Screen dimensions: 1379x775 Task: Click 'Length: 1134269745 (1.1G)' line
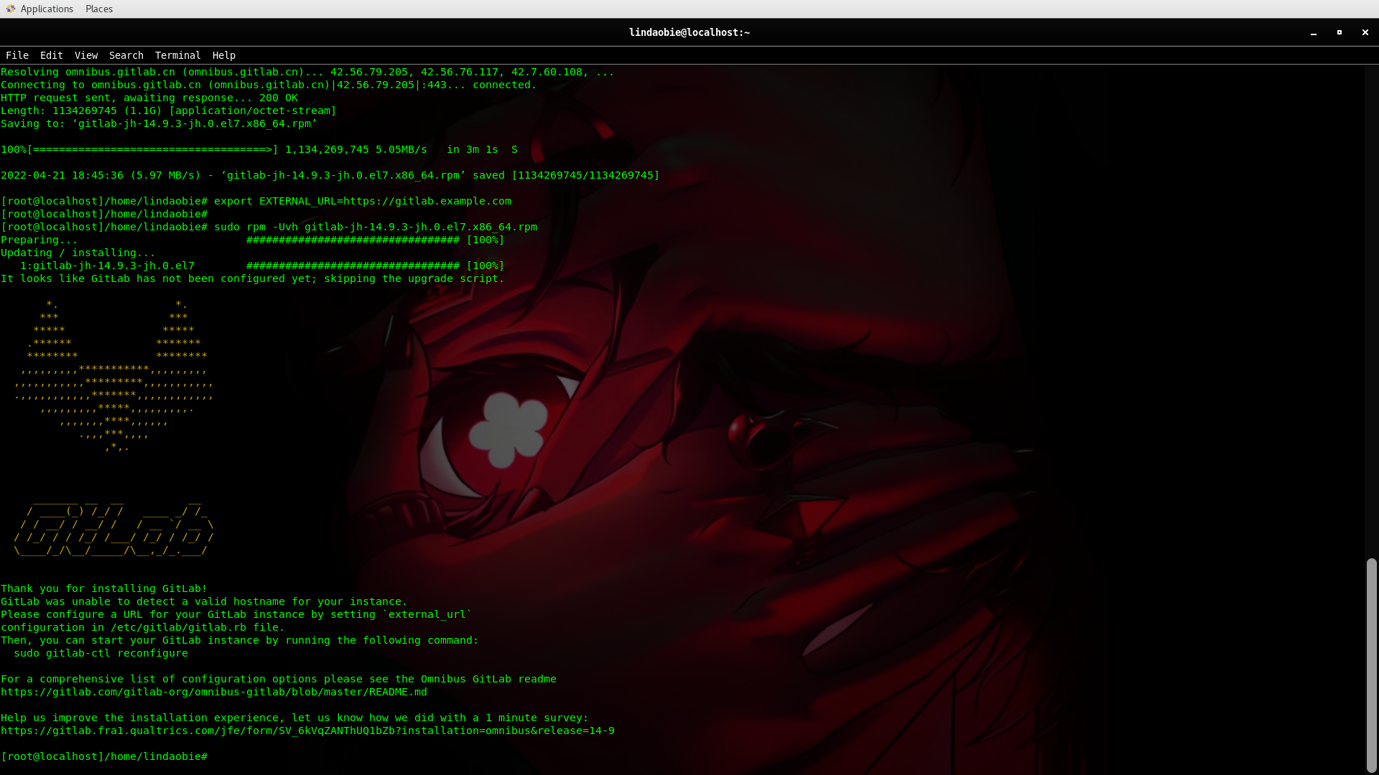coord(169,111)
